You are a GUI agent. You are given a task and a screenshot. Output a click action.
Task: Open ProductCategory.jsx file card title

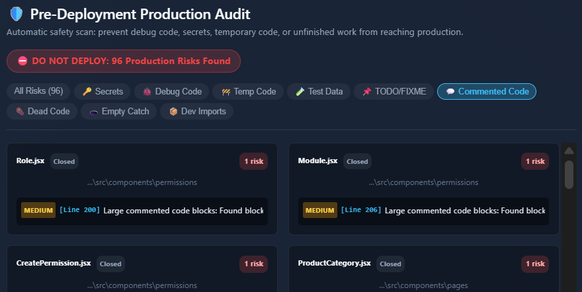(x=334, y=263)
